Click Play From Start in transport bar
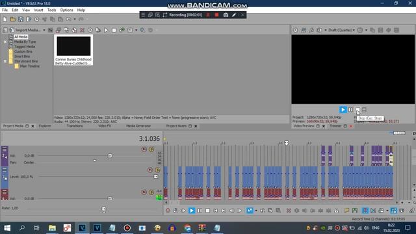416x234 pixels. [183, 211]
